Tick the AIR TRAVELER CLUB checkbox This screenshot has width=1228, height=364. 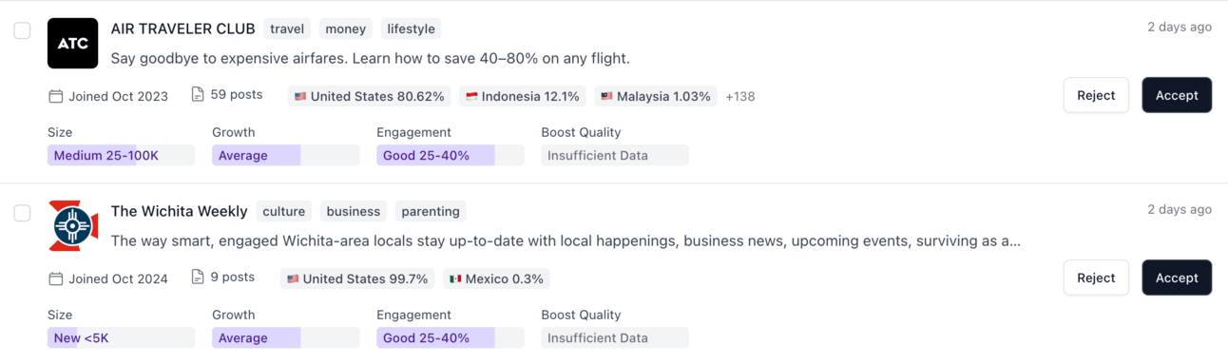point(22,30)
